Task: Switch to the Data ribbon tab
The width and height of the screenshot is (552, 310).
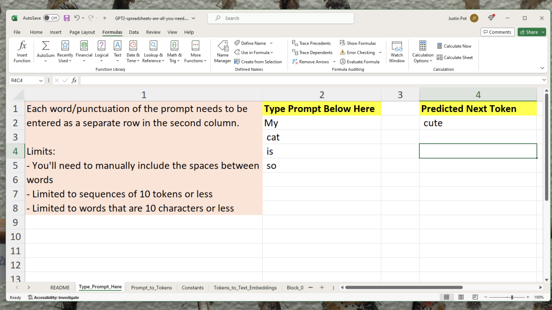Action: point(134,32)
